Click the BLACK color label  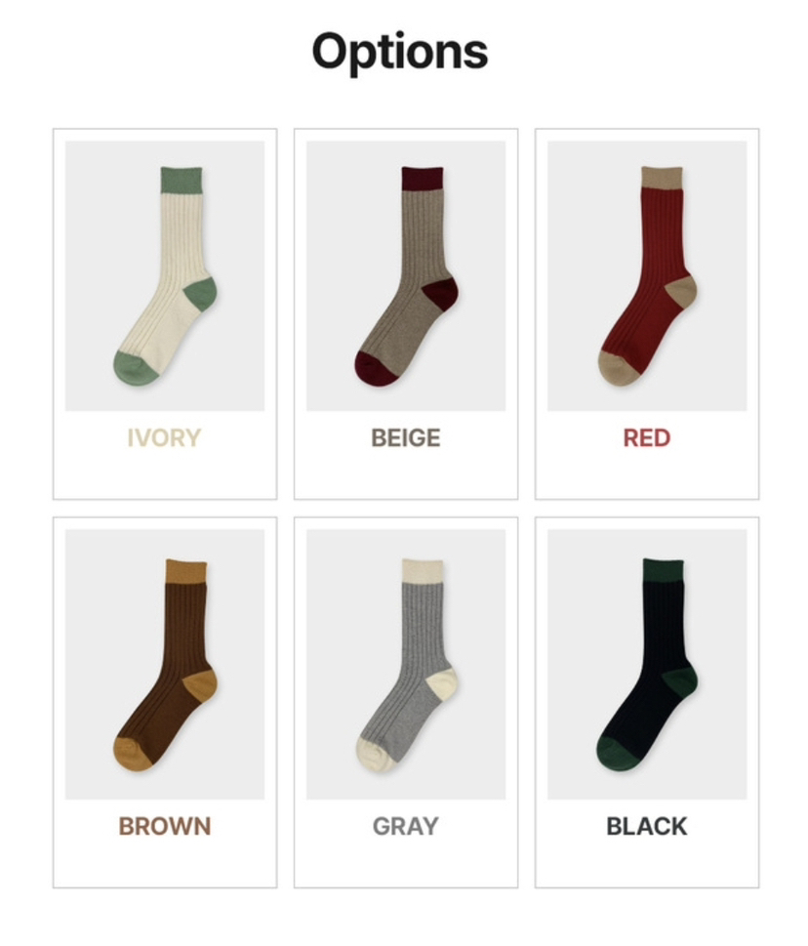click(647, 827)
